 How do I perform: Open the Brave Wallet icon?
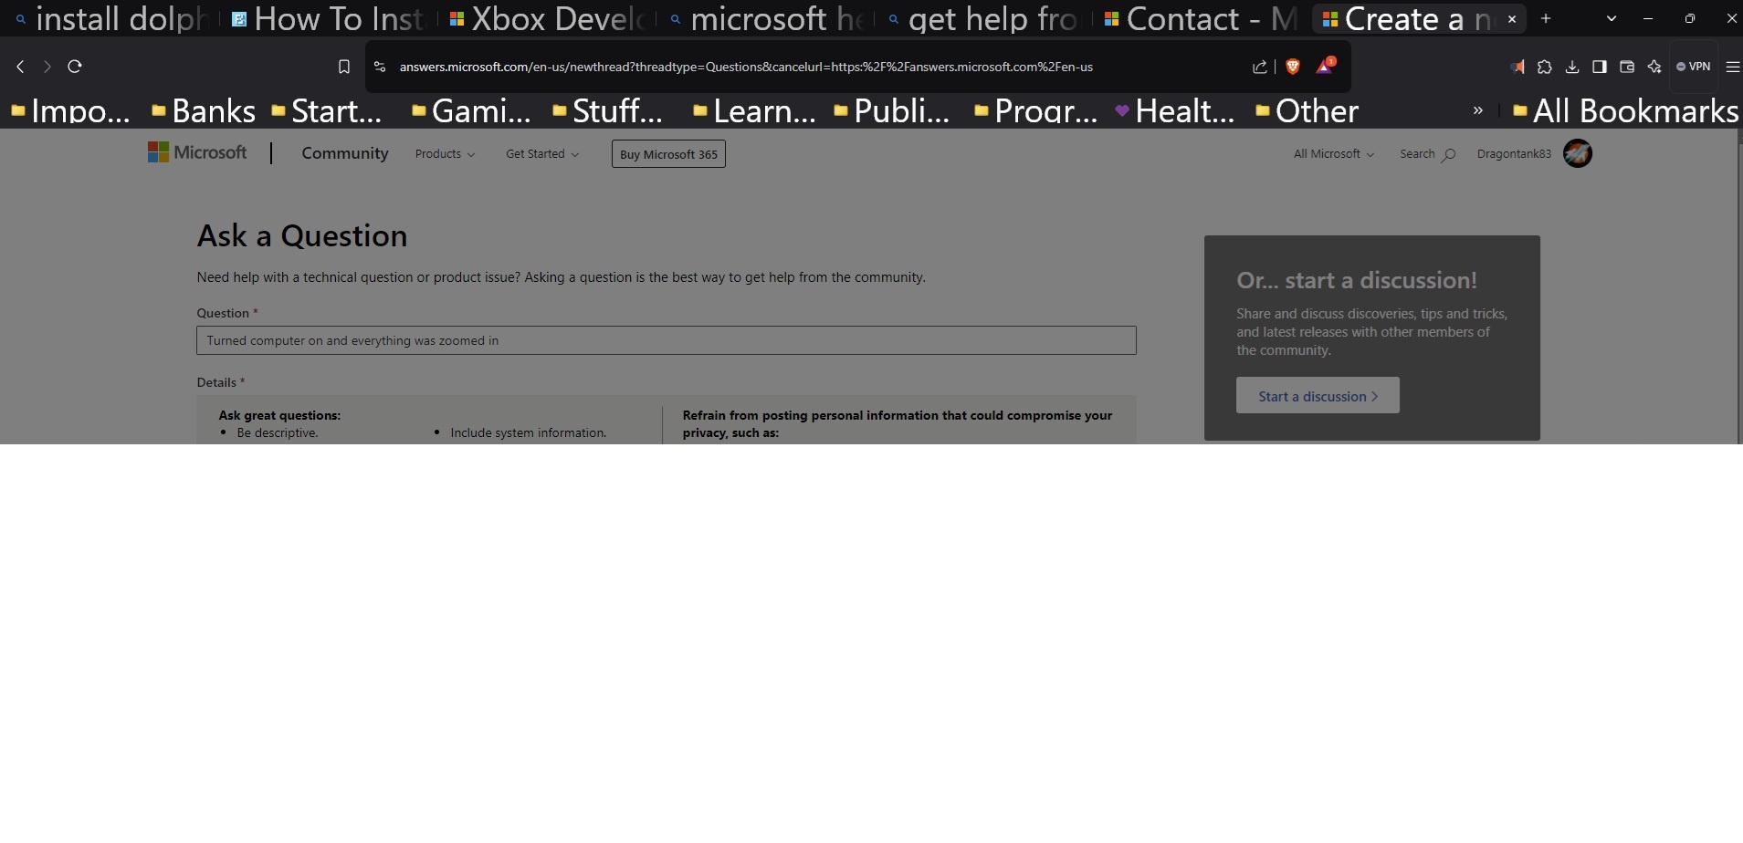click(1627, 67)
